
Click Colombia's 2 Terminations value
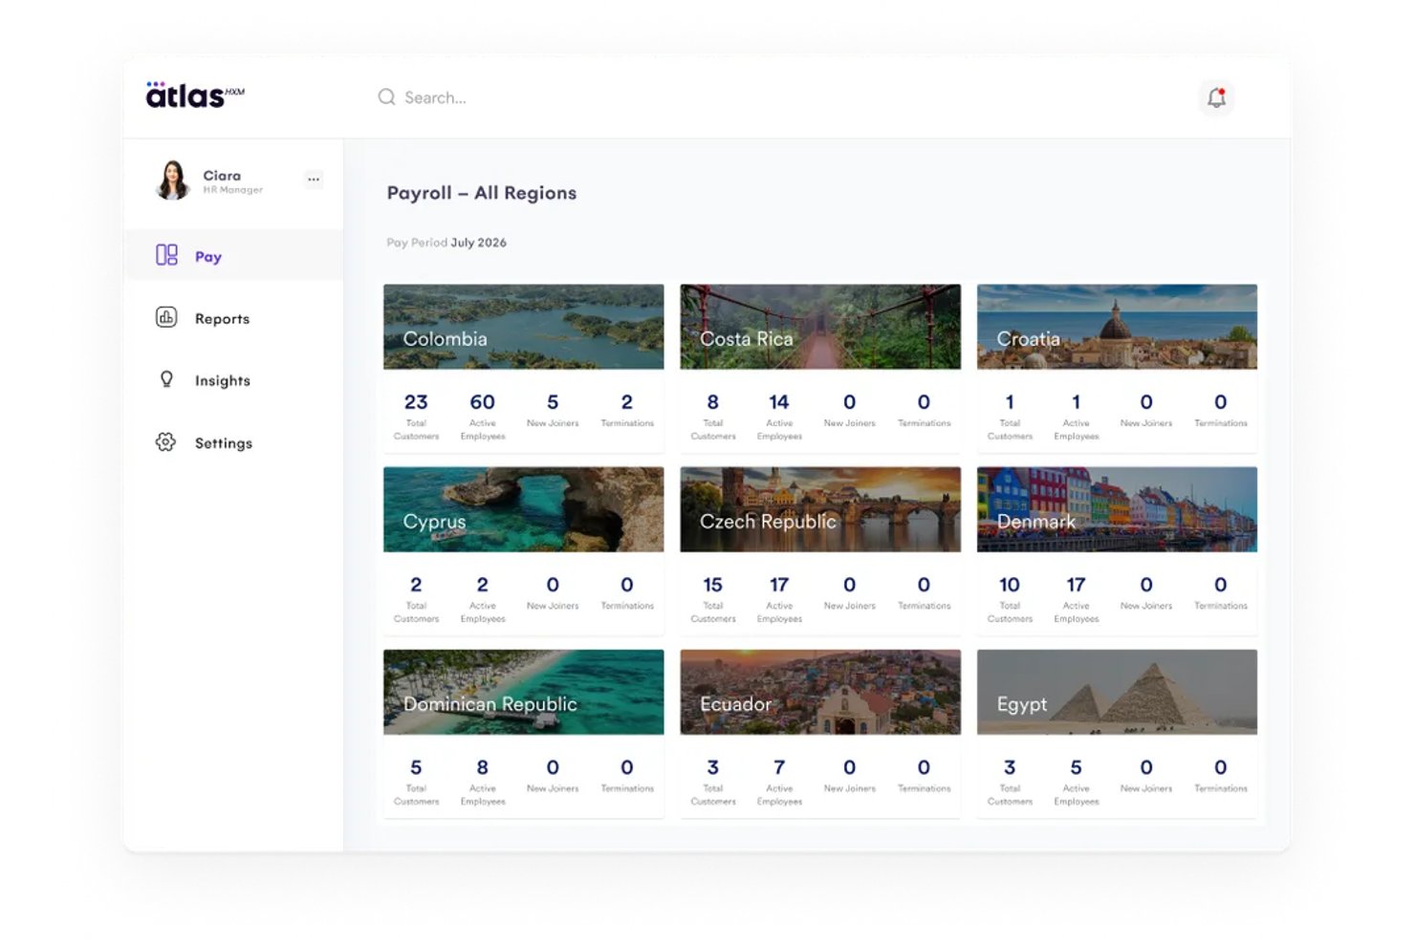(627, 402)
